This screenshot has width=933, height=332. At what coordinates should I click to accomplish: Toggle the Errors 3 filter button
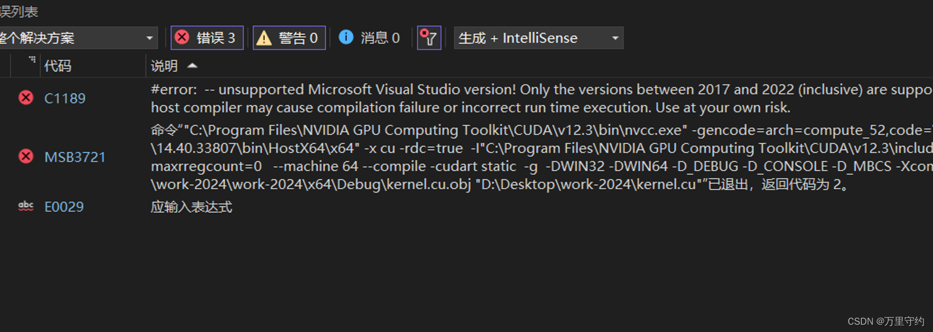point(207,38)
